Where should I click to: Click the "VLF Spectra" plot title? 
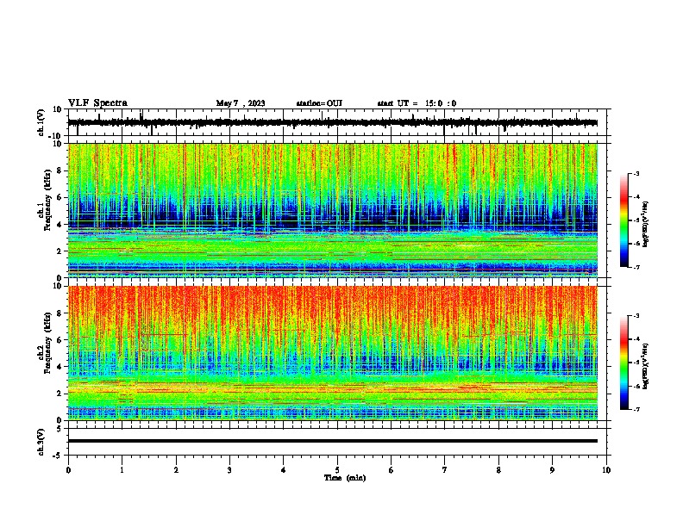point(97,102)
